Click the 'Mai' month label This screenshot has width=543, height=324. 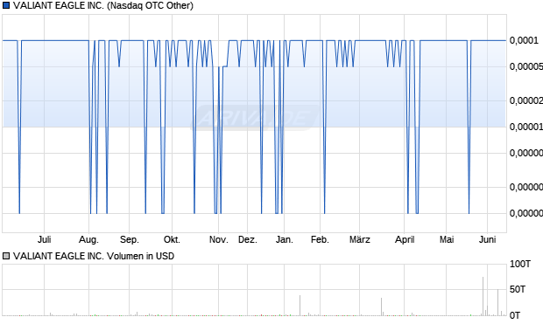point(447,239)
